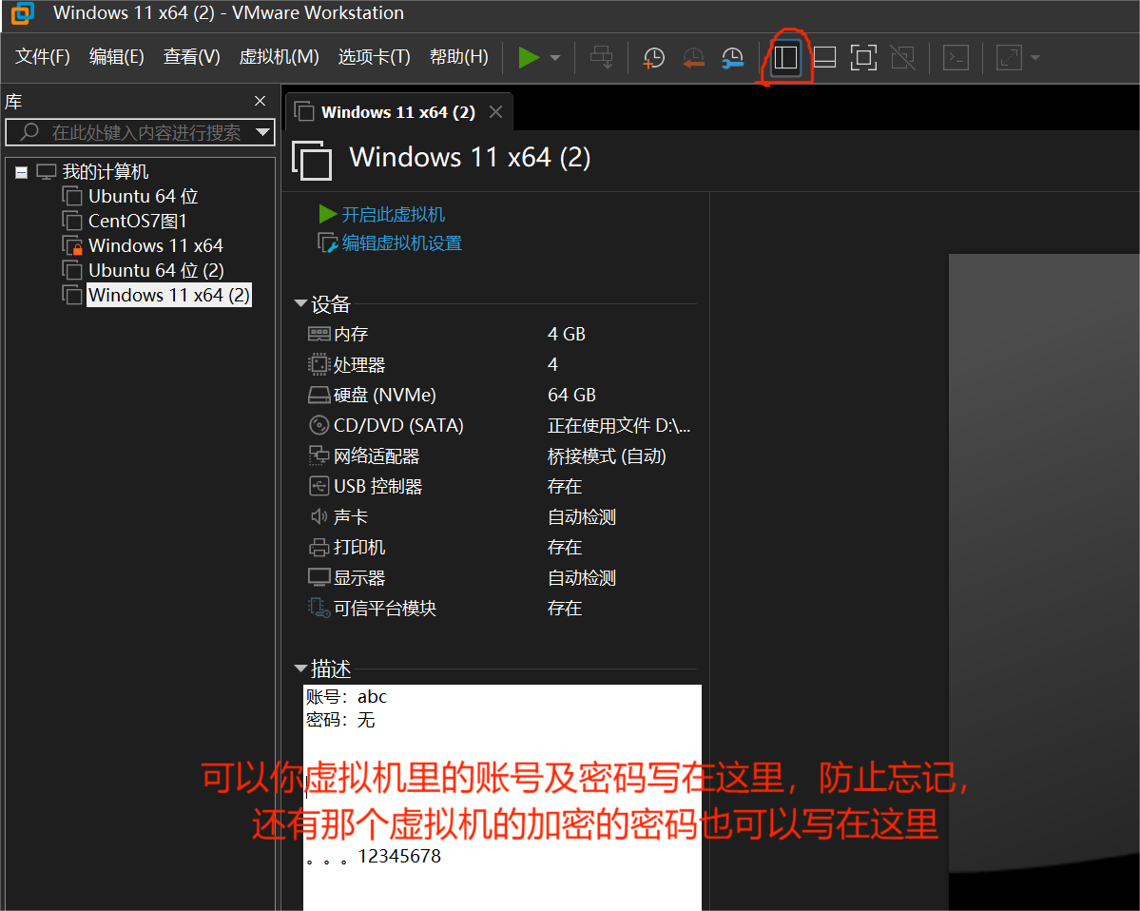Click the 打印机 printer icon
This screenshot has height=911, width=1140.
pyautogui.click(x=319, y=548)
